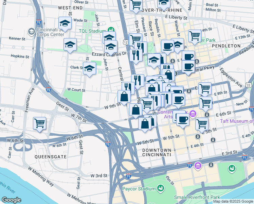Click the graduation cap marker beside Wade St
Viewport: 254px width, 204px height.
point(65,23)
